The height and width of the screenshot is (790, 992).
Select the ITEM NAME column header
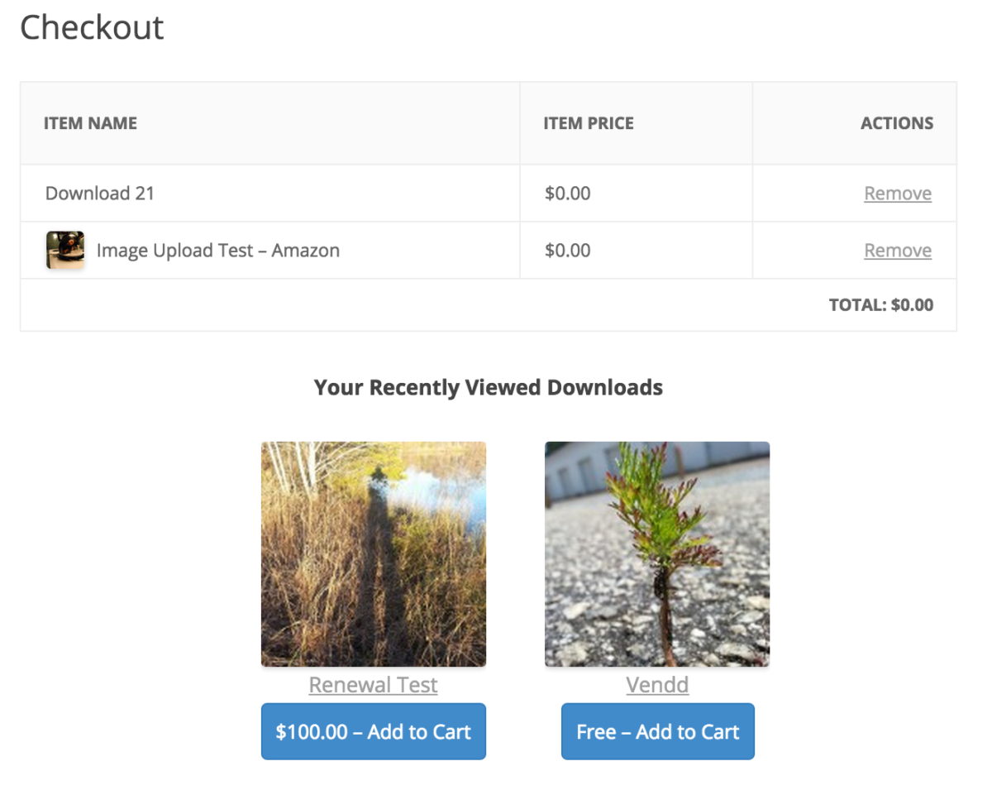click(90, 122)
